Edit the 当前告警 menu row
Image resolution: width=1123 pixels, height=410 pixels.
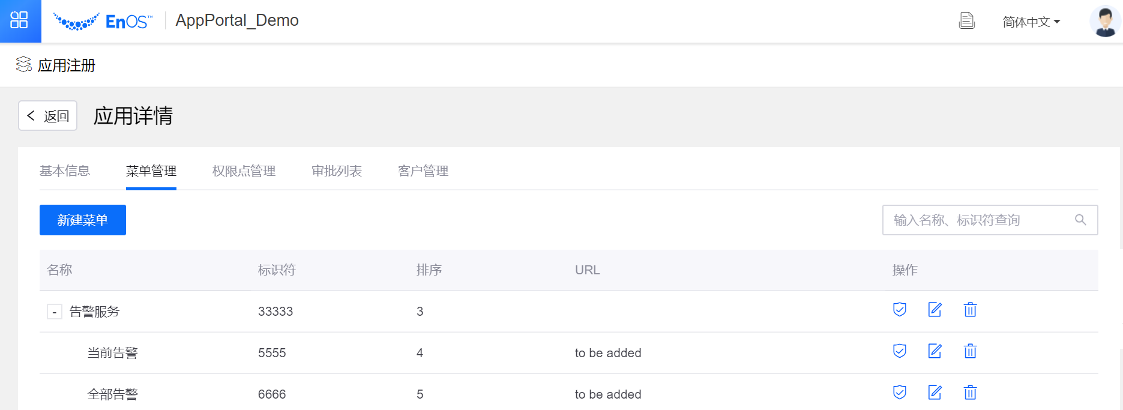point(935,351)
